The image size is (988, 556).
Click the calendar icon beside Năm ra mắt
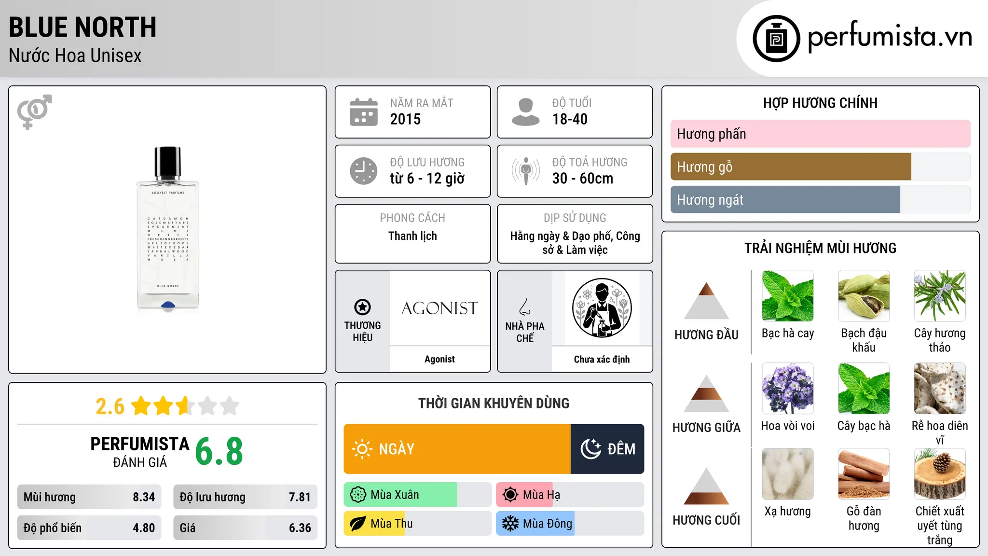click(364, 112)
